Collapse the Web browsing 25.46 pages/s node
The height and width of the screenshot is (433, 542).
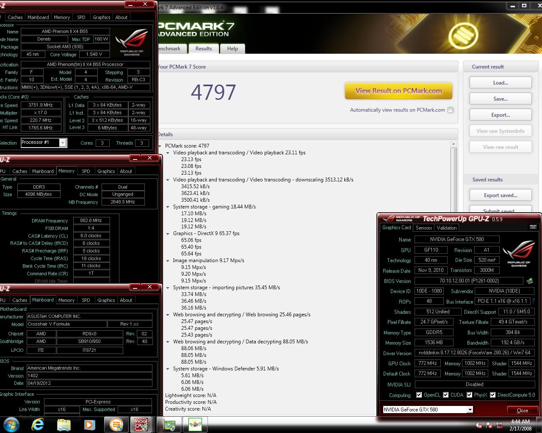point(168,315)
